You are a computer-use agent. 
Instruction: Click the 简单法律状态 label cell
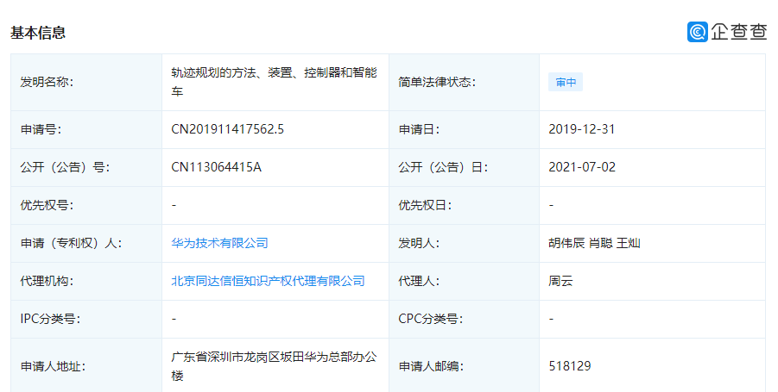tap(437, 82)
